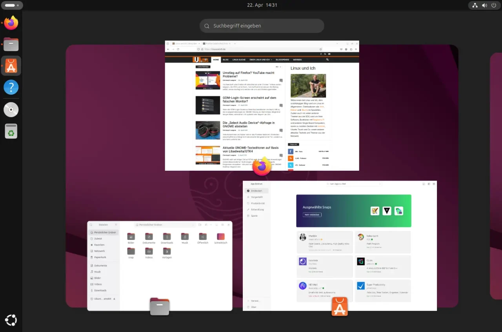Select the 'Persönlicher Ordner' file manager window thumbnail
502x332 pixels.
pyautogui.click(x=160, y=263)
